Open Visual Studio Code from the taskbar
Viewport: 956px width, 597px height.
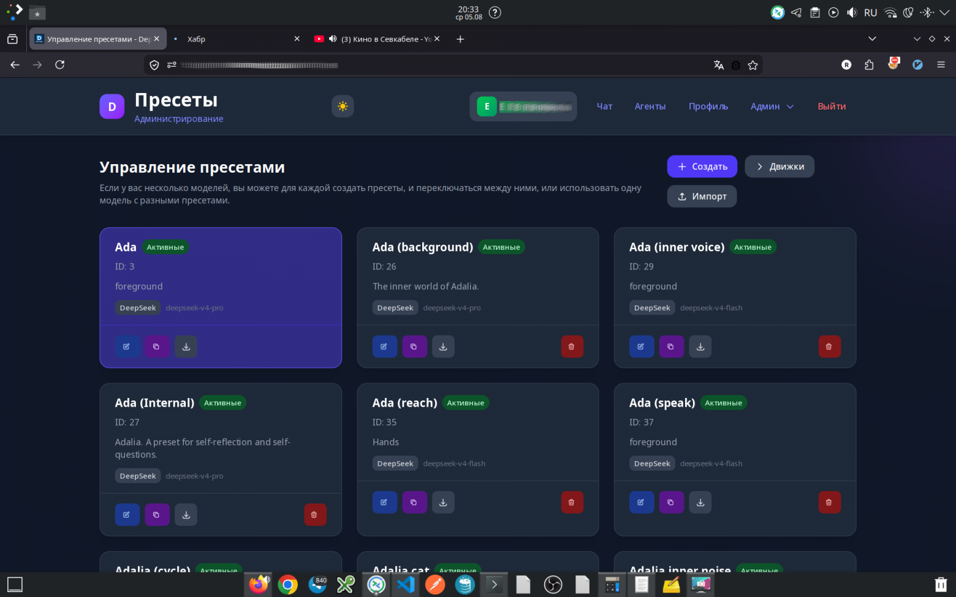click(x=406, y=585)
